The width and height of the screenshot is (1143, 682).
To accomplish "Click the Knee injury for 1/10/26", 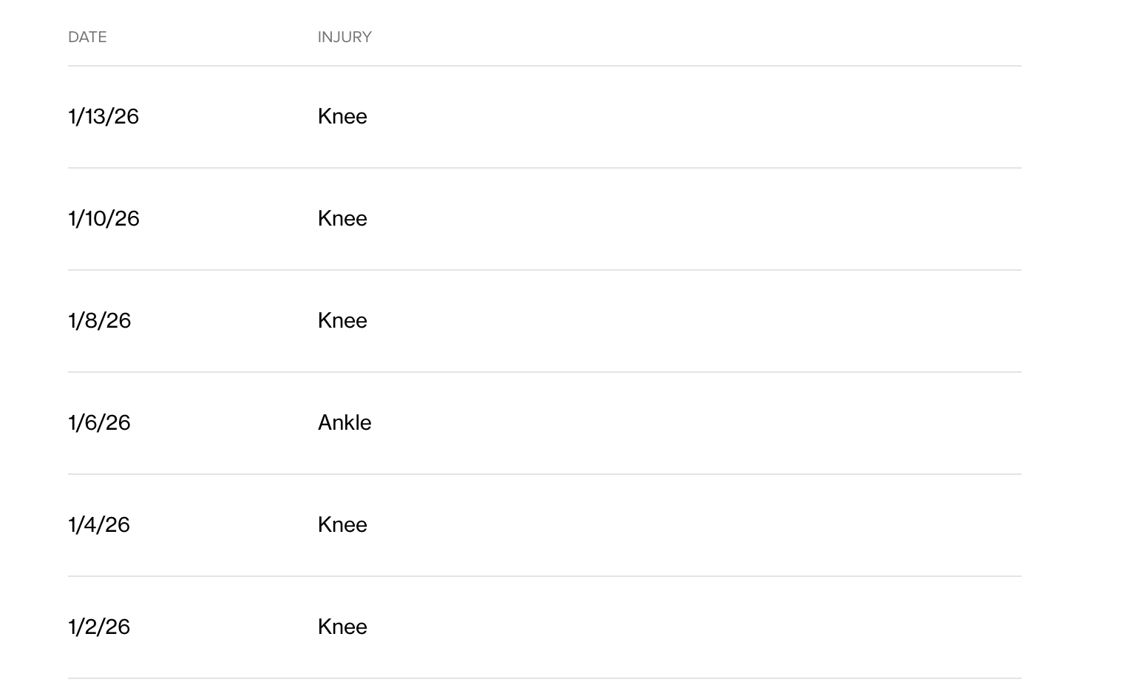I will [x=342, y=218].
